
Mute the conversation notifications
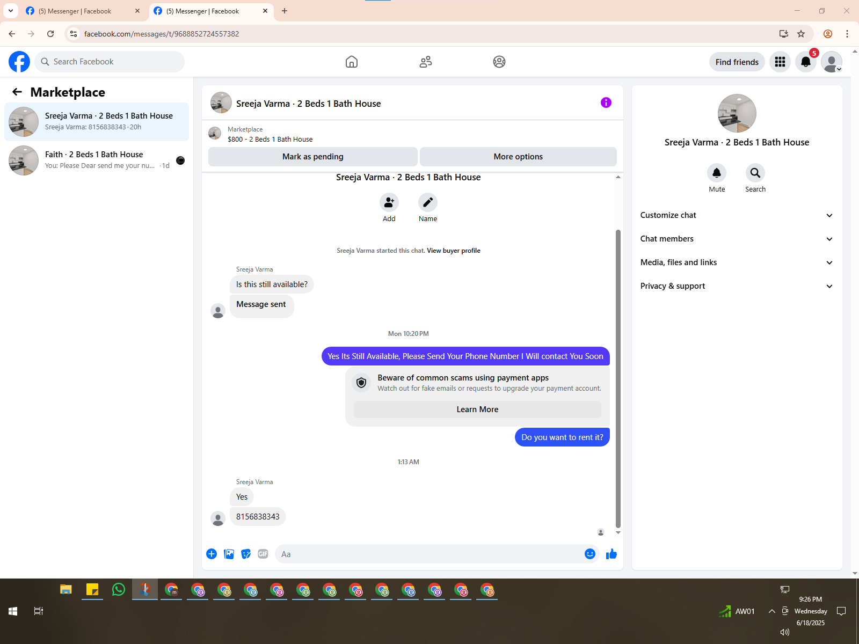pyautogui.click(x=717, y=173)
